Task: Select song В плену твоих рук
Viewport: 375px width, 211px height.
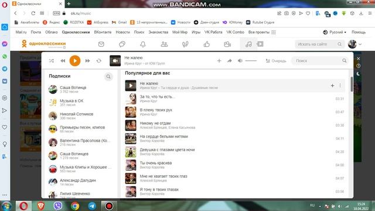Action: (156, 110)
